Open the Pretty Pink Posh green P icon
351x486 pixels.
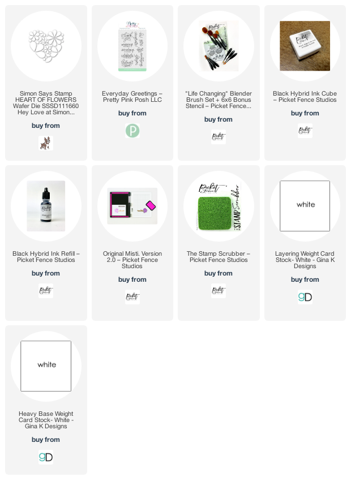[x=132, y=131]
